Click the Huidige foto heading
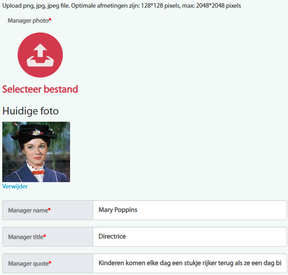Viewport: 288px width, 275px height. [30, 111]
